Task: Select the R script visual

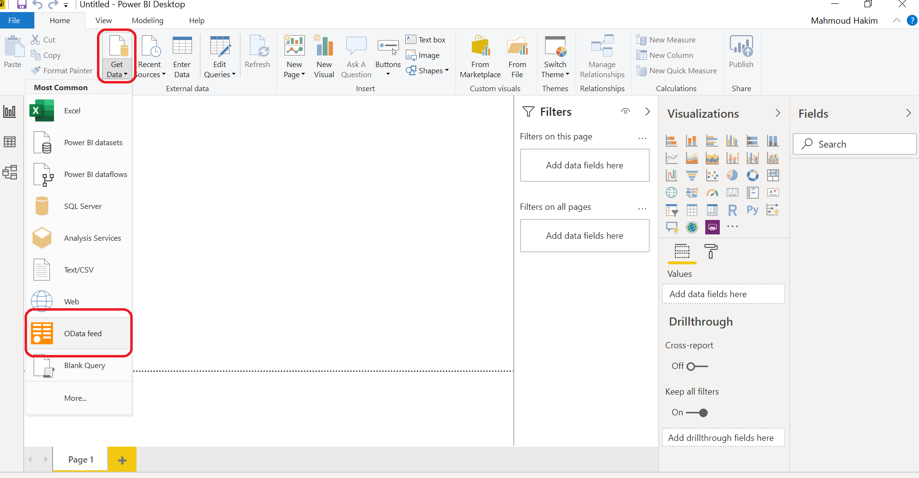Action: click(x=732, y=210)
